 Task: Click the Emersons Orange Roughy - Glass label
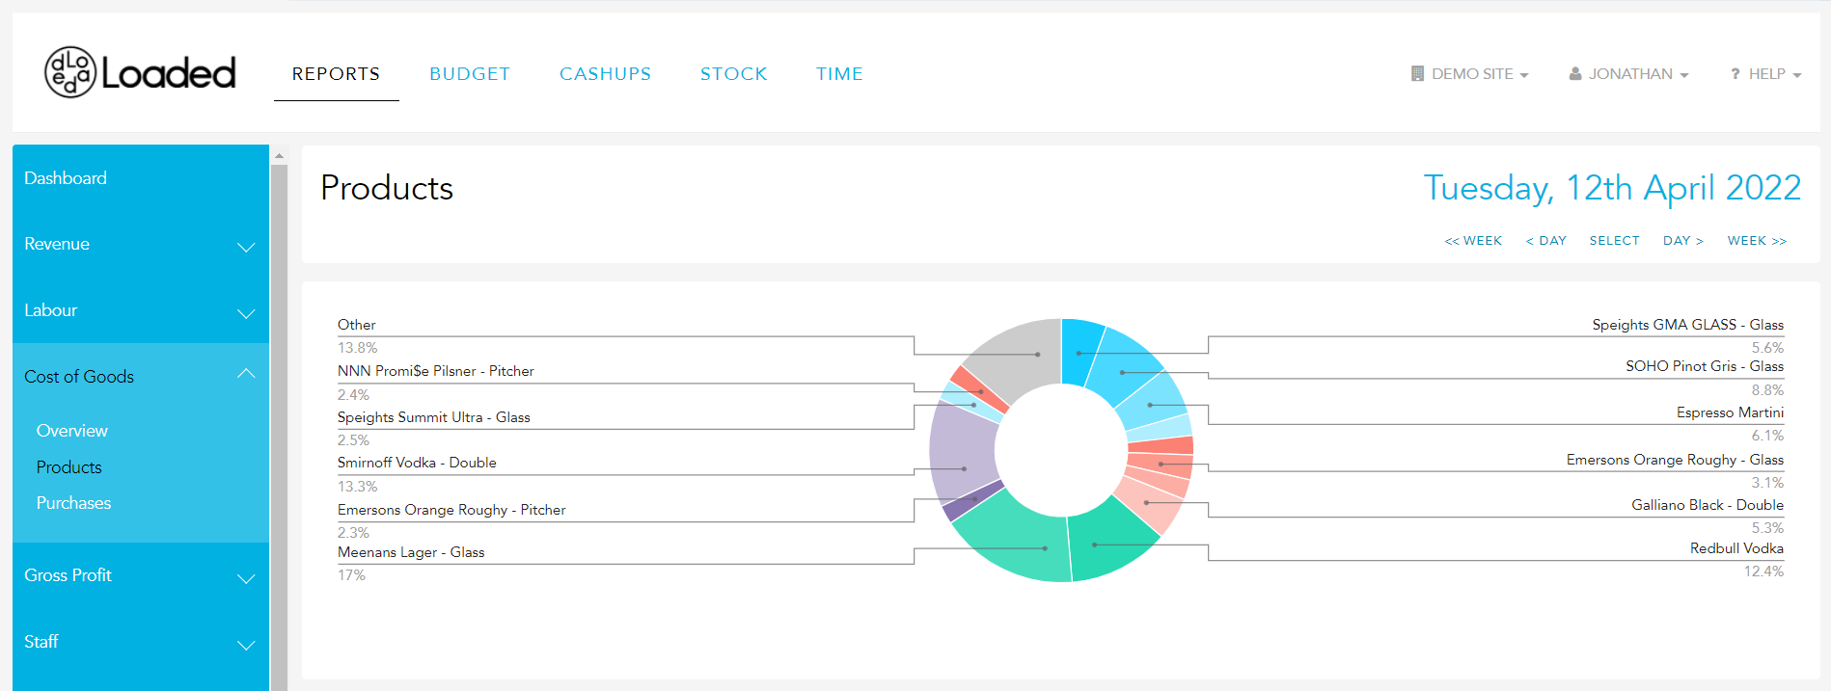click(1676, 460)
